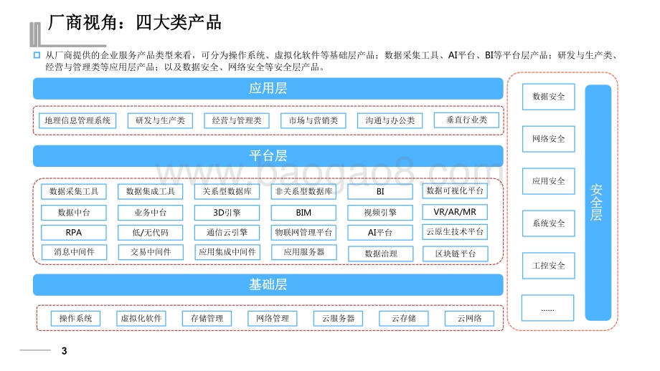Click the slide title 厂商视角：四大类产品
Image resolution: width=660 pixels, height=371 pixels.
(135, 22)
